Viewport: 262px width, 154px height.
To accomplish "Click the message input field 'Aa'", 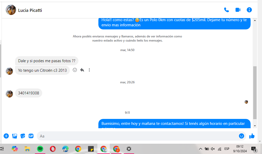I will 137,136.
